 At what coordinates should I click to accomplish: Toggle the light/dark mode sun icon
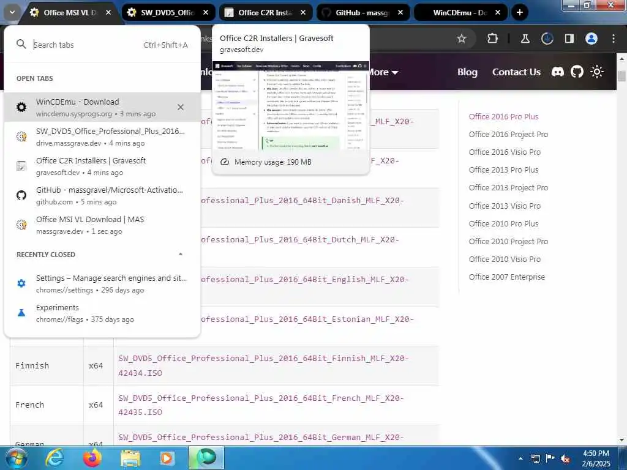pos(596,72)
